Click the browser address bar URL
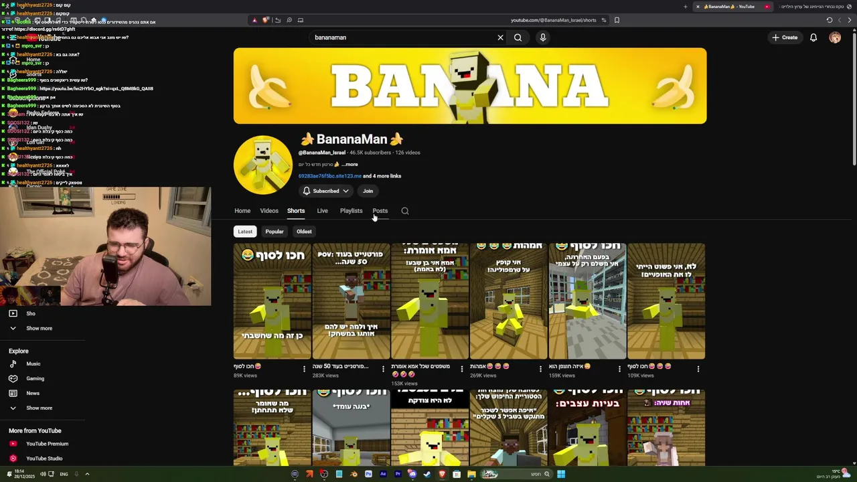857x482 pixels. pos(553,20)
